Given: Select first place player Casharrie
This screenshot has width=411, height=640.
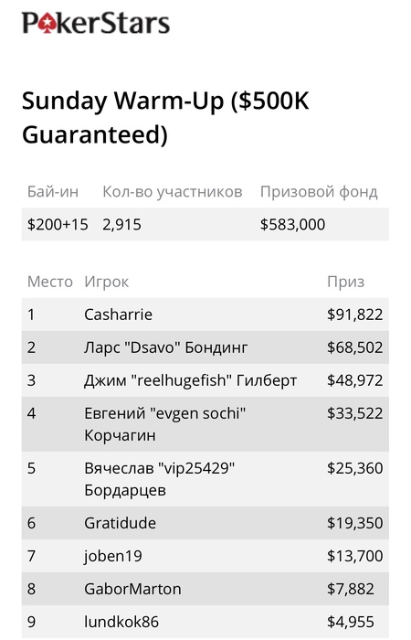Looking at the screenshot, I should (118, 315).
